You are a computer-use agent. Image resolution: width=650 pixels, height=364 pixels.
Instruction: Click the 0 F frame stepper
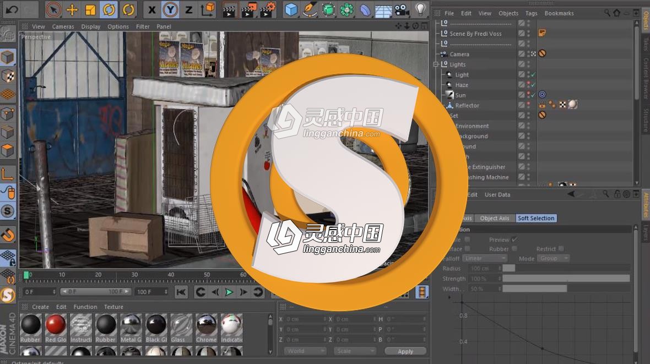[54, 292]
